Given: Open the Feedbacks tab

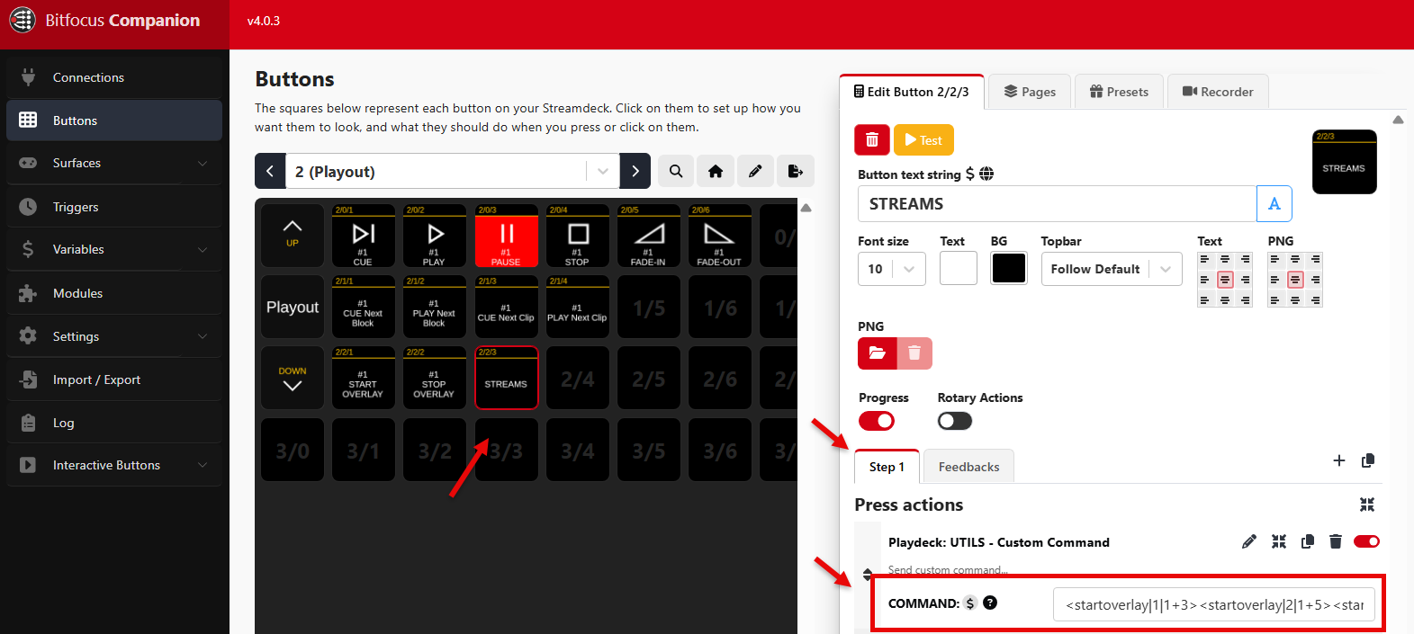Looking at the screenshot, I should coord(968,467).
